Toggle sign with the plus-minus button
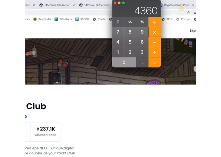 (130, 22)
